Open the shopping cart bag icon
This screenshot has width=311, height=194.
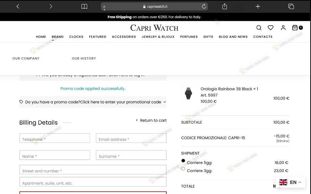pyautogui.click(x=295, y=28)
